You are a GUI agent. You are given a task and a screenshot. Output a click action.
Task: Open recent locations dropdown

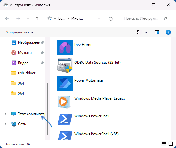[28, 18]
